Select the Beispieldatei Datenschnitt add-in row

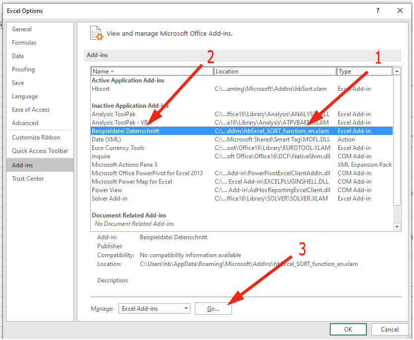(241, 131)
